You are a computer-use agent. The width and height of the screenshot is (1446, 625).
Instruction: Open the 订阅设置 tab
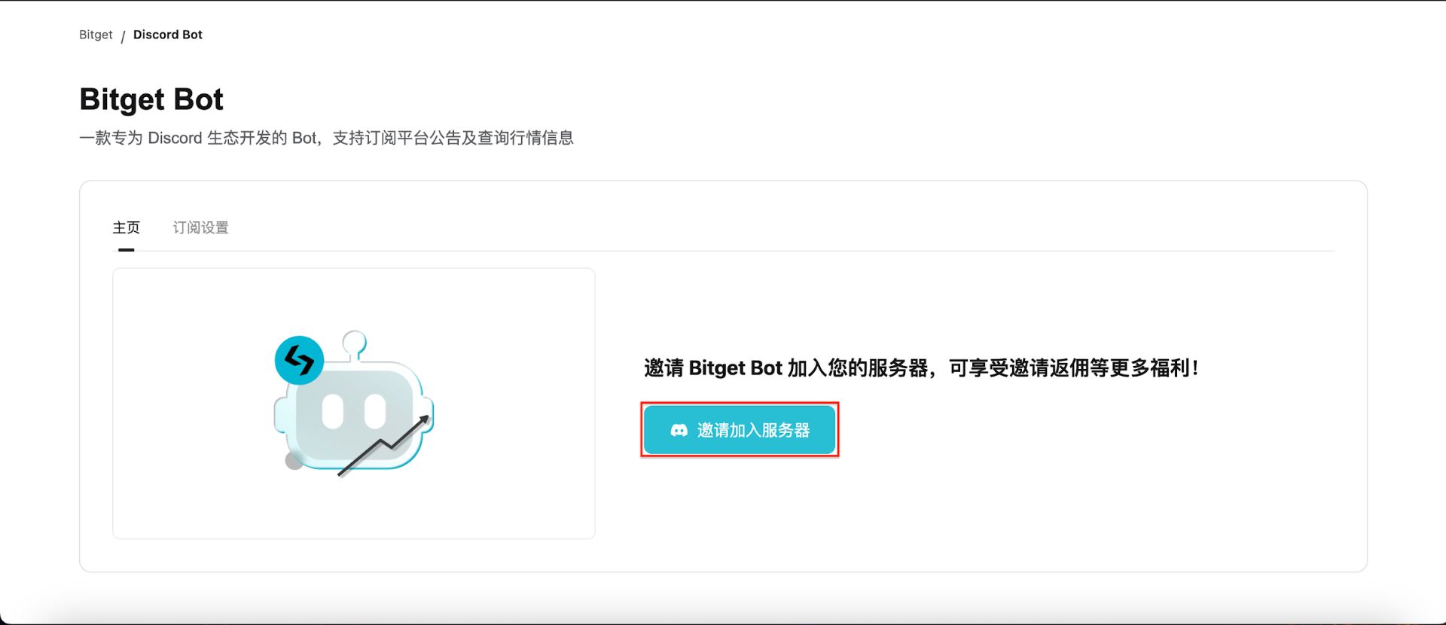200,227
